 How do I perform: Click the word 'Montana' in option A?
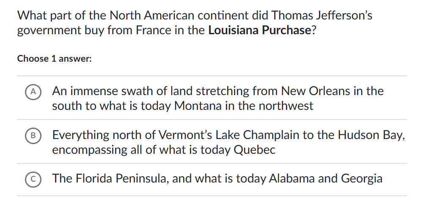[x=198, y=106]
